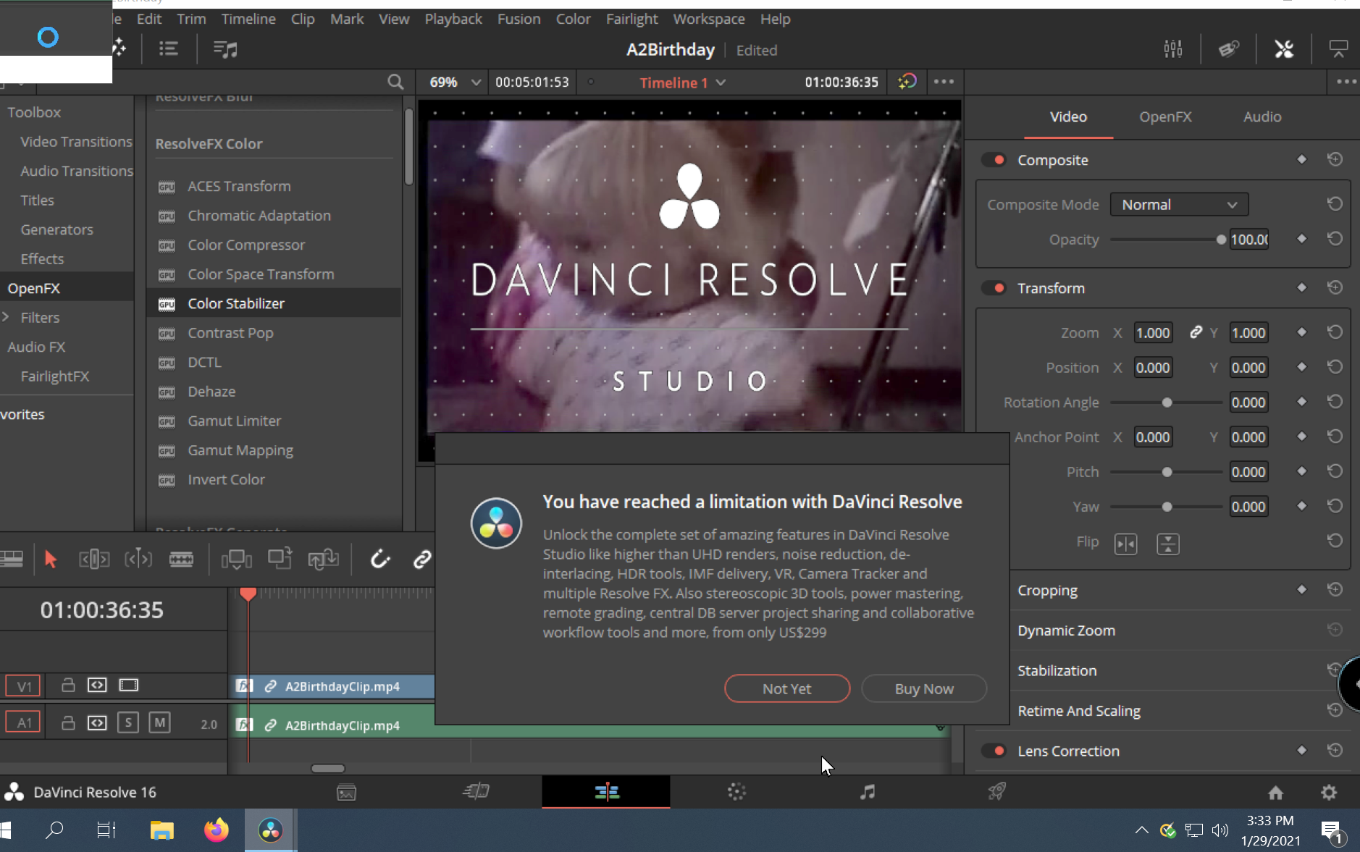Click the Overwrite Clip icon

coord(280,558)
